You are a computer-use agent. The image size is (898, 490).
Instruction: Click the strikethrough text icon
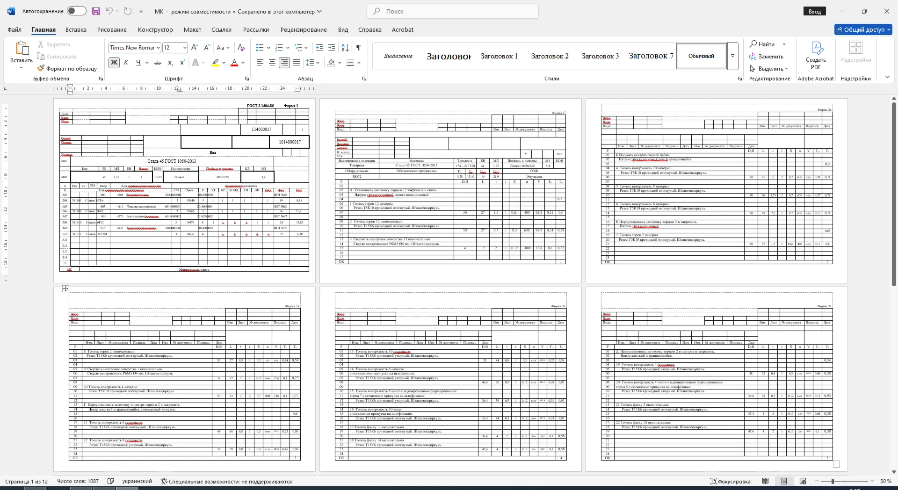click(x=158, y=63)
